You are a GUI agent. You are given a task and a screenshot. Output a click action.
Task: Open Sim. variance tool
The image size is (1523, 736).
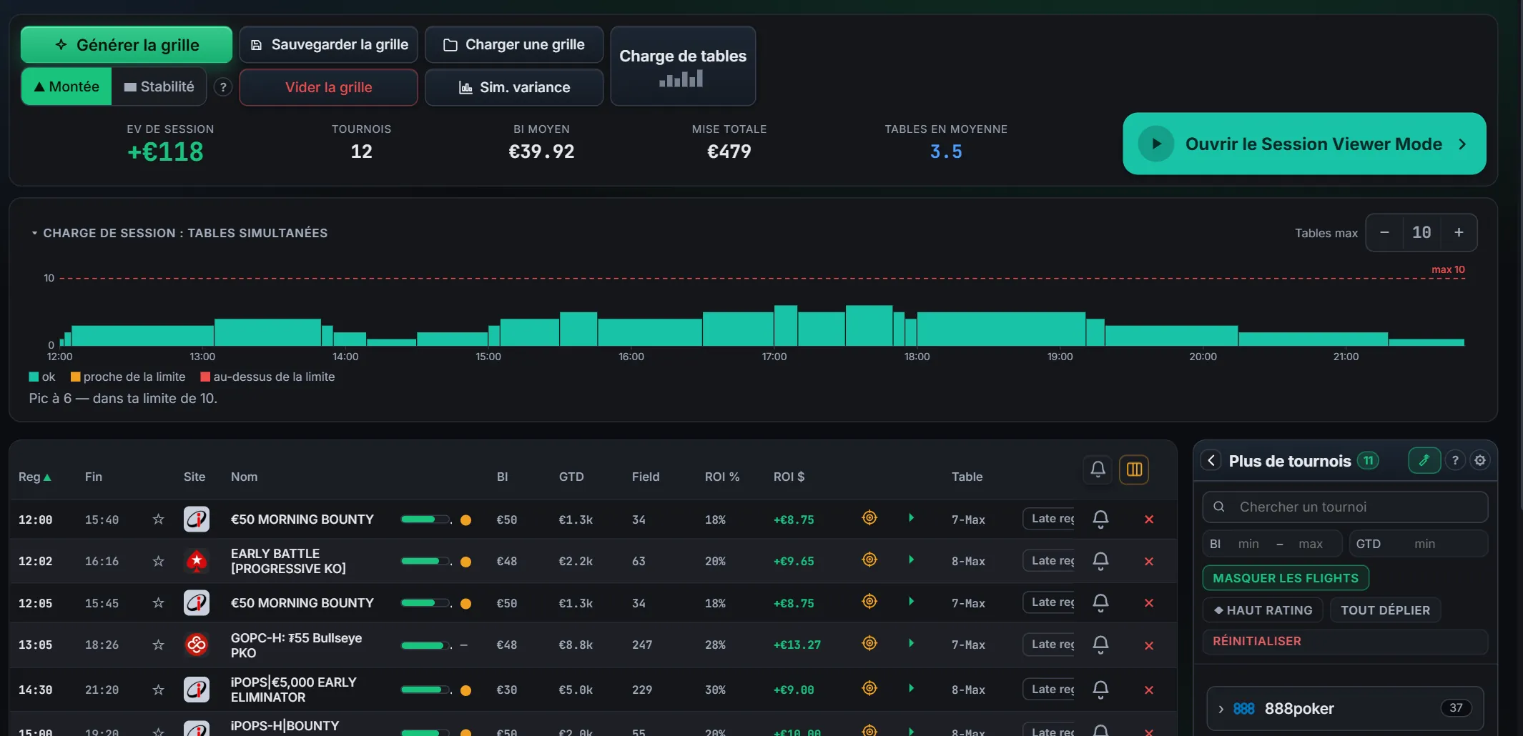514,87
